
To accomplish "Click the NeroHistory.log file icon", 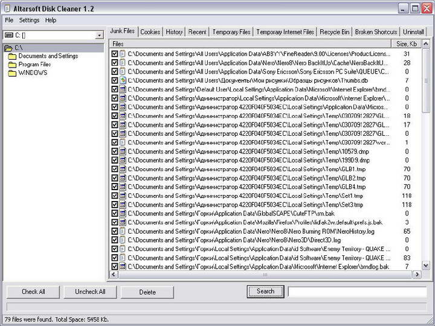I will coord(123,231).
